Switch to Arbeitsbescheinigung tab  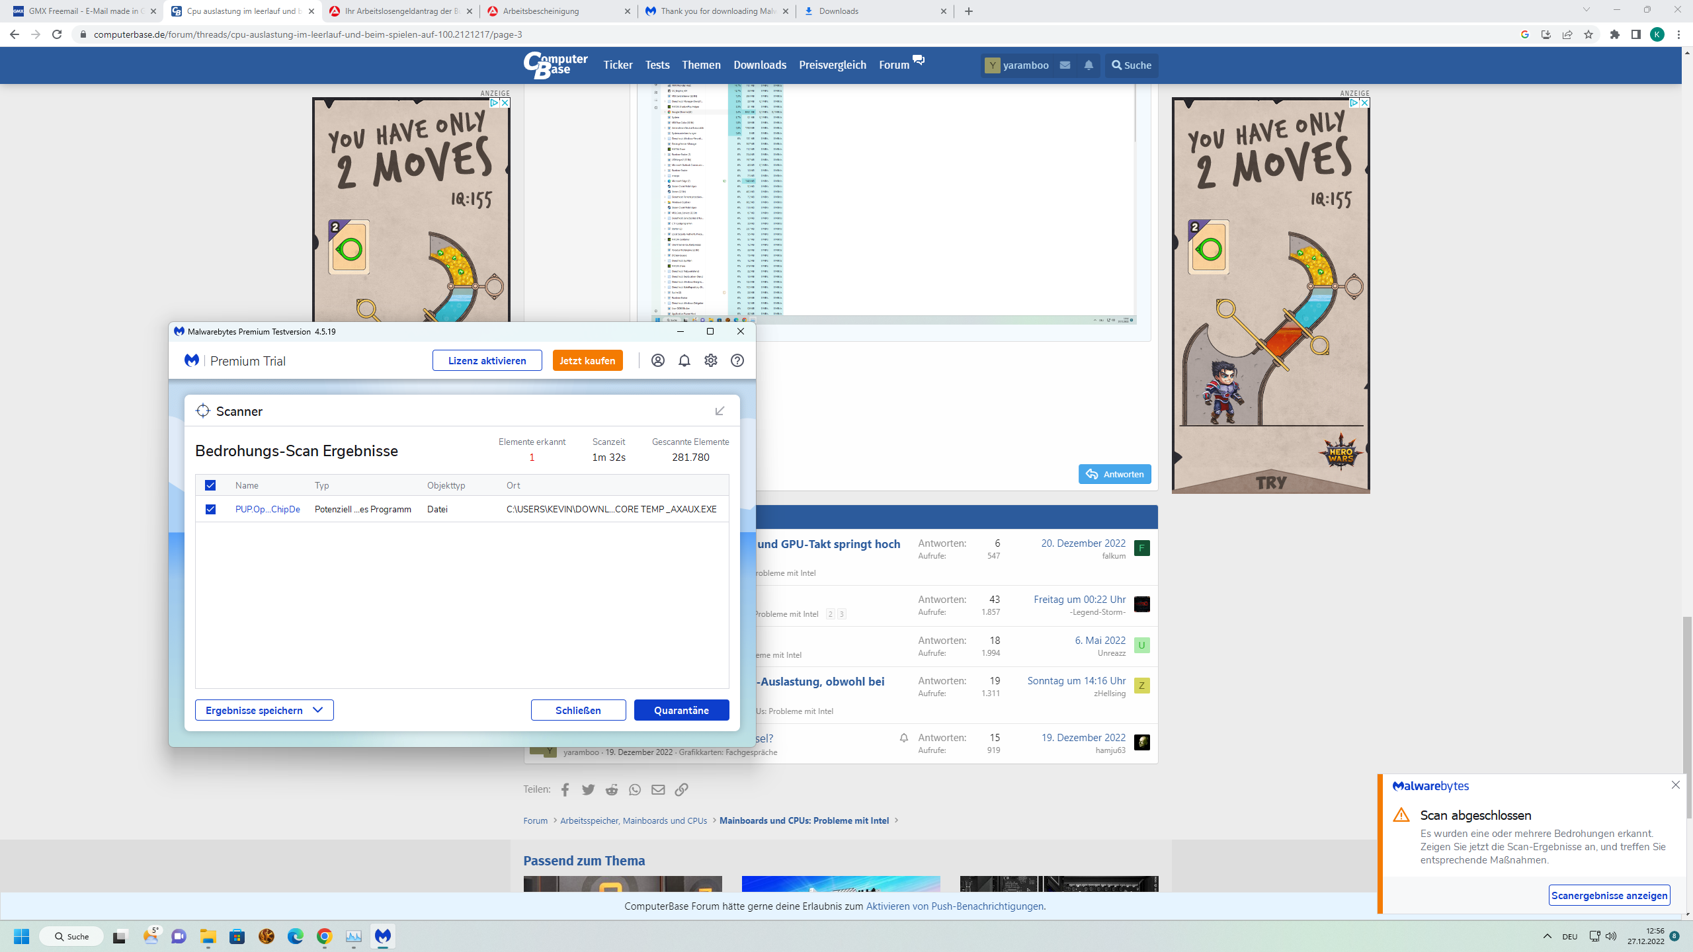pos(559,11)
